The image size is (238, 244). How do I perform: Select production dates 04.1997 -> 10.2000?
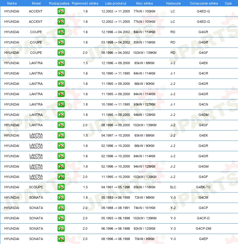[x=116, y=135]
